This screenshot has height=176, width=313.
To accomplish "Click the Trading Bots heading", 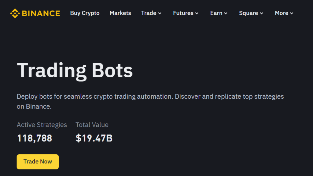I will point(75,71).
